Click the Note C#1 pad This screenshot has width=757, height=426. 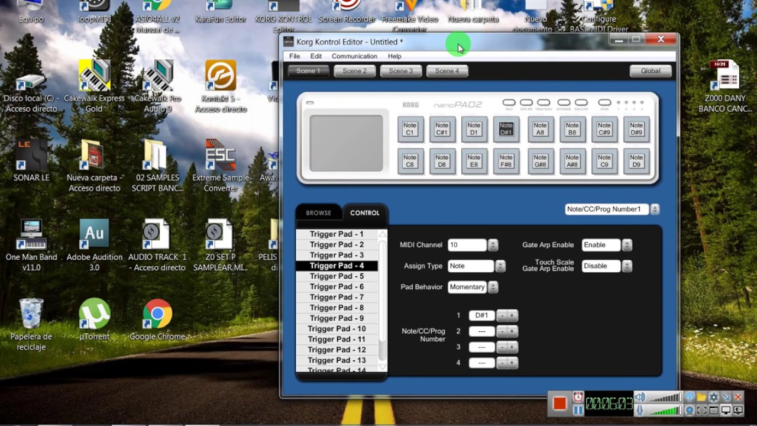point(442,129)
